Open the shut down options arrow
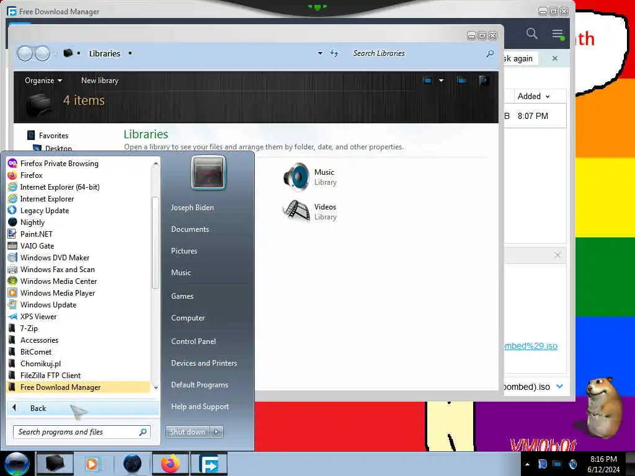 (216, 432)
